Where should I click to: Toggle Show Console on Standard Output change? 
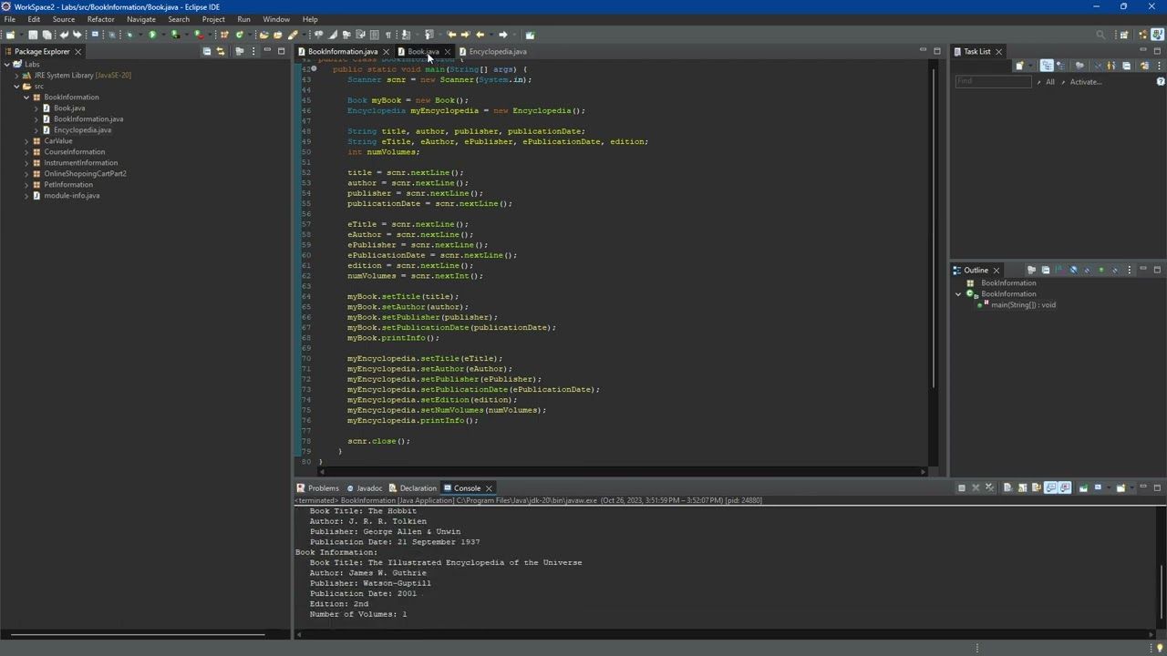coord(1050,488)
